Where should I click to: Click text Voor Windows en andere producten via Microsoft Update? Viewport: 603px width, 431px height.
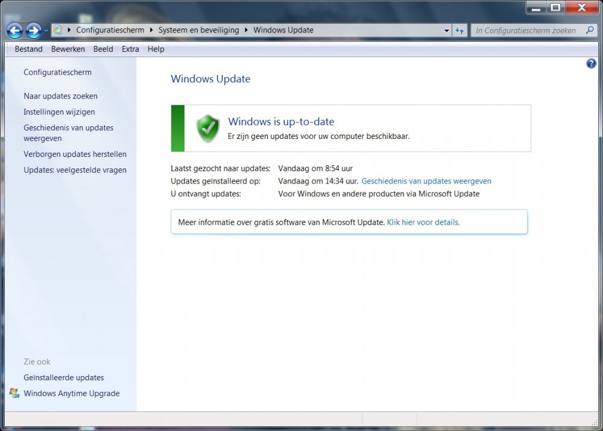[379, 194]
